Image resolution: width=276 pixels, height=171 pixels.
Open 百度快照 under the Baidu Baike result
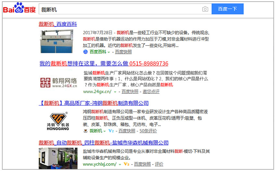(123, 52)
